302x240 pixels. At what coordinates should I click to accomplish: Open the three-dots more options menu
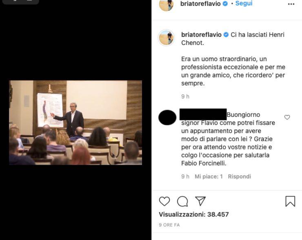pyautogui.click(x=291, y=4)
